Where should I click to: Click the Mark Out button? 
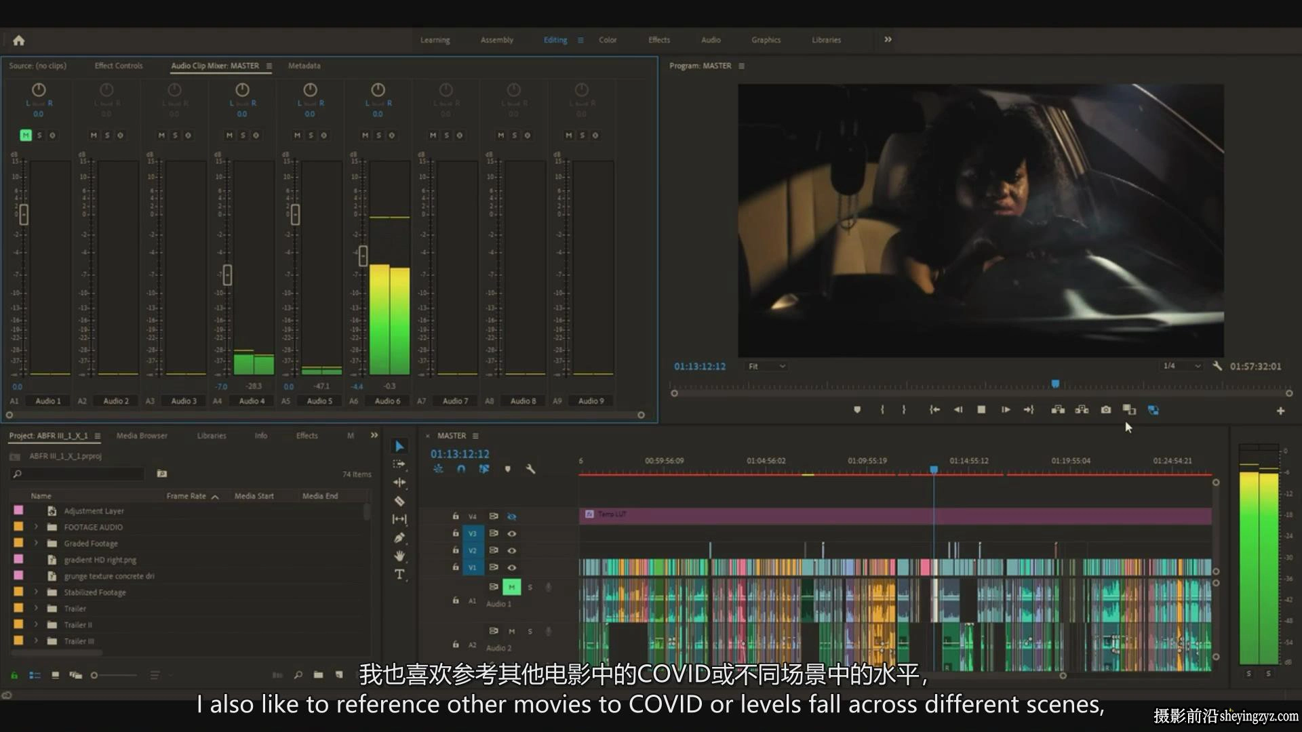pyautogui.click(x=904, y=410)
